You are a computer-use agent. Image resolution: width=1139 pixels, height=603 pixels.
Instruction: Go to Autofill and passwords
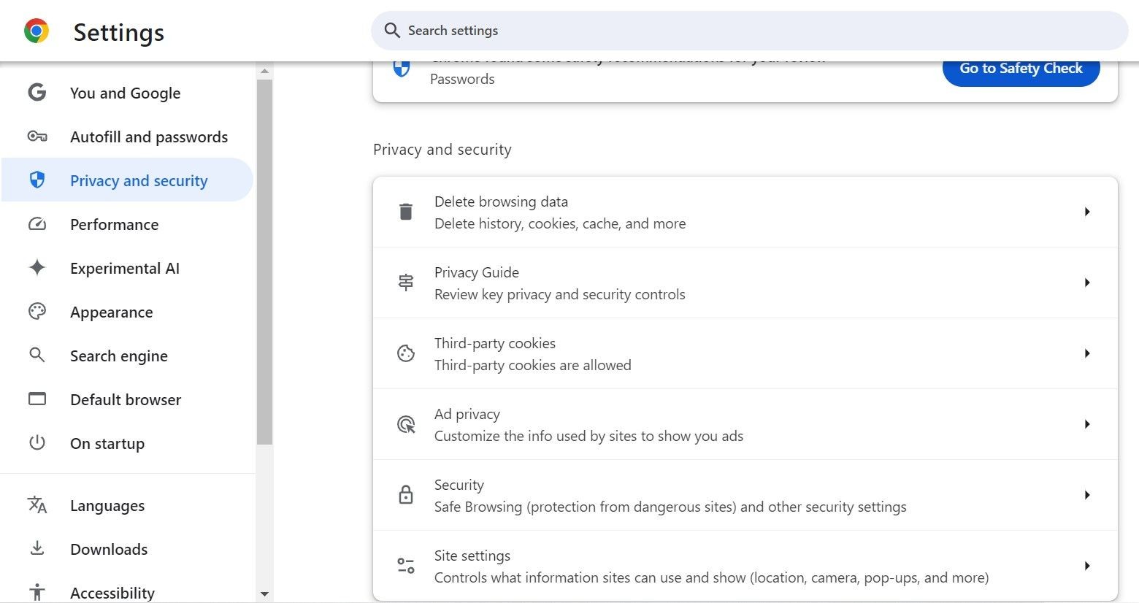pos(127,137)
